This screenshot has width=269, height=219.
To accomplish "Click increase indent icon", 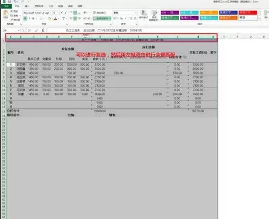I will (x=89, y=18).
